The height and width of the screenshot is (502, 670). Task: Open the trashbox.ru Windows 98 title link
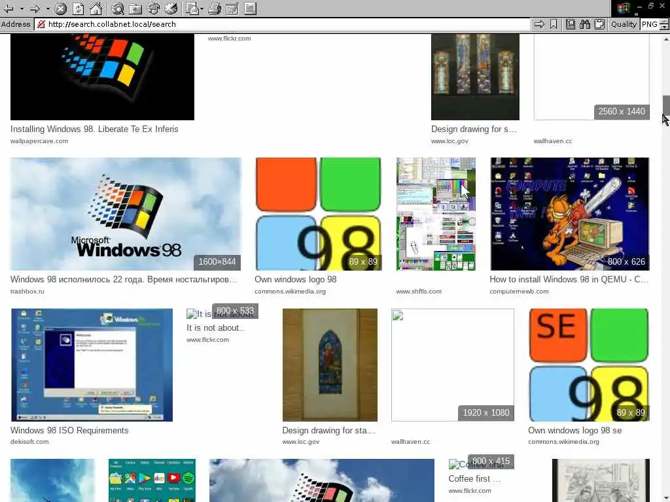pos(124,280)
